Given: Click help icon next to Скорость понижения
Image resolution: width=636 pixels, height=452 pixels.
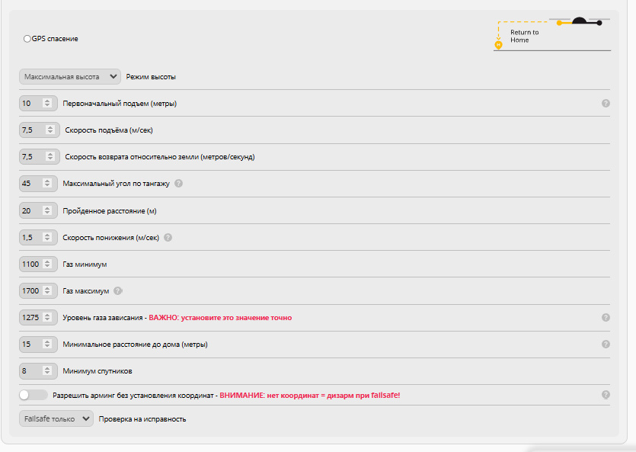Looking at the screenshot, I should tap(168, 237).
